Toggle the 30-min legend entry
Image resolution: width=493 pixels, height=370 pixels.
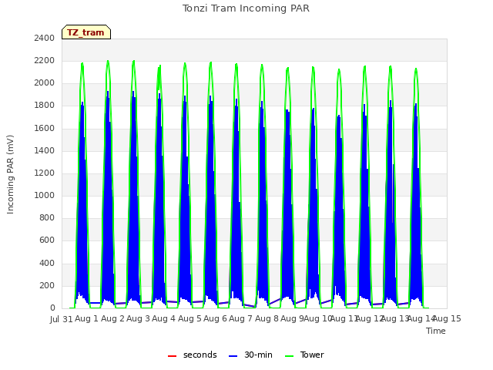(x=250, y=355)
